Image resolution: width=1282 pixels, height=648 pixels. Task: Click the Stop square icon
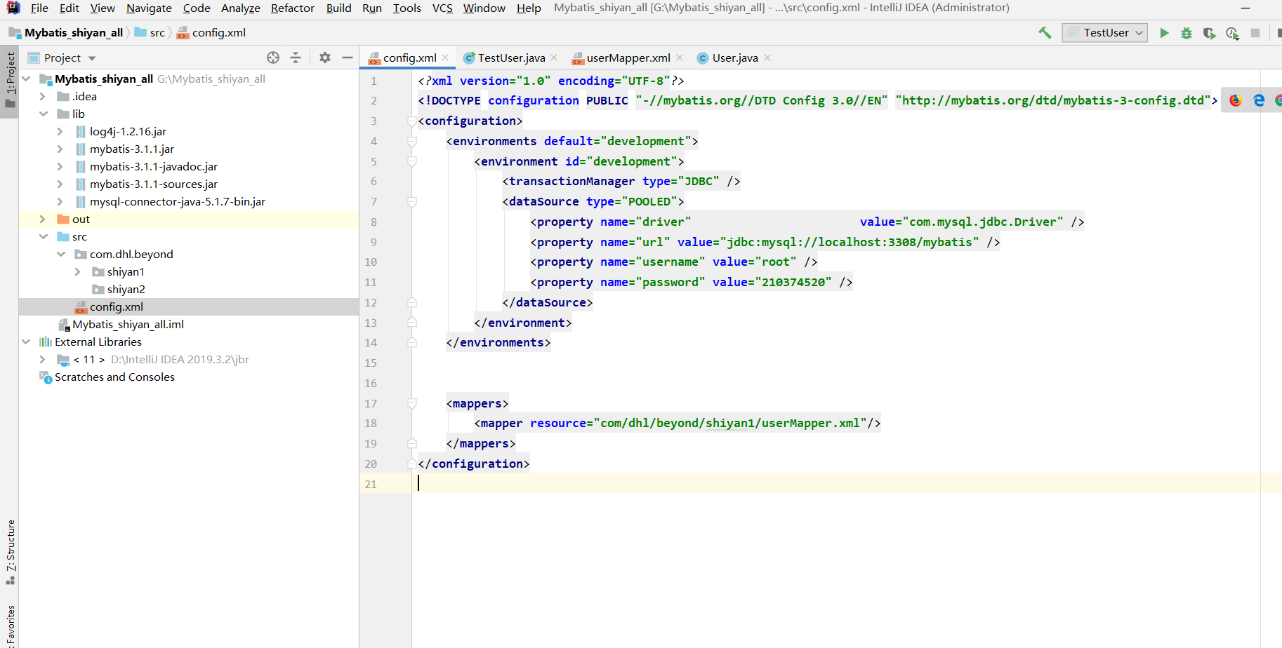pyautogui.click(x=1255, y=33)
